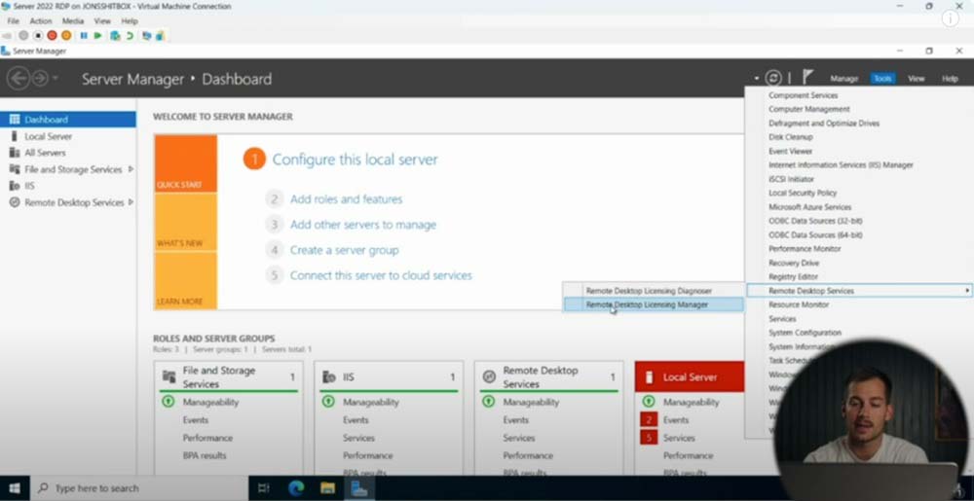Open the Local Server tile header
The image size is (974, 501).
click(690, 376)
